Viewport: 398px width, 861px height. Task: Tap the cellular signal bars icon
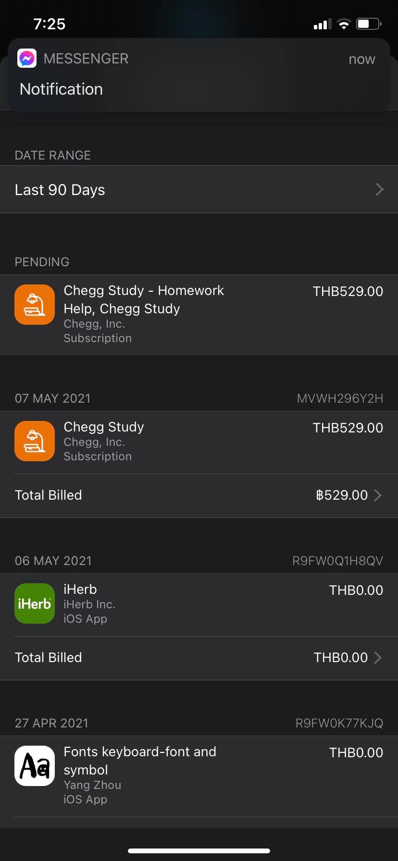322,25
